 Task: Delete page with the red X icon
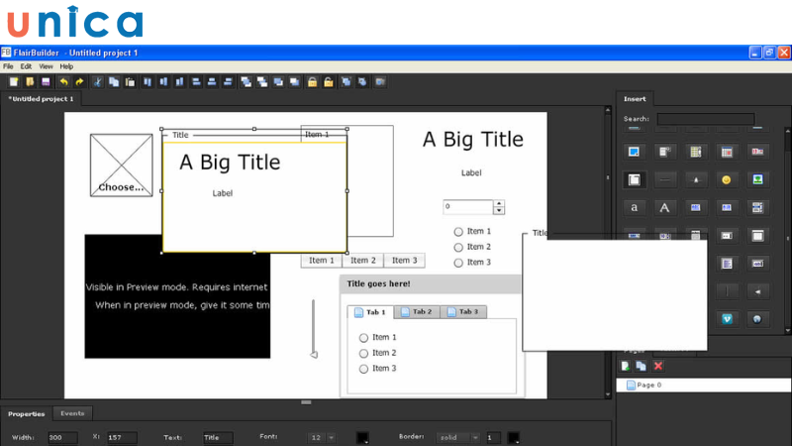coord(657,367)
